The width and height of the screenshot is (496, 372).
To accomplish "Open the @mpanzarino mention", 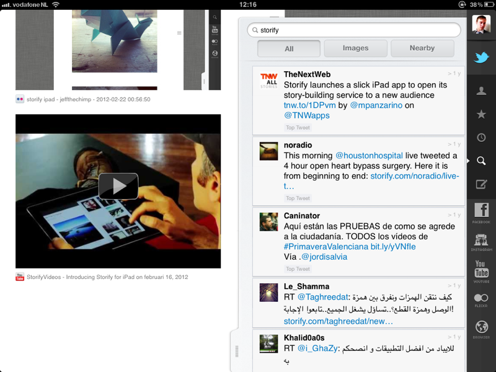I will coord(376,105).
